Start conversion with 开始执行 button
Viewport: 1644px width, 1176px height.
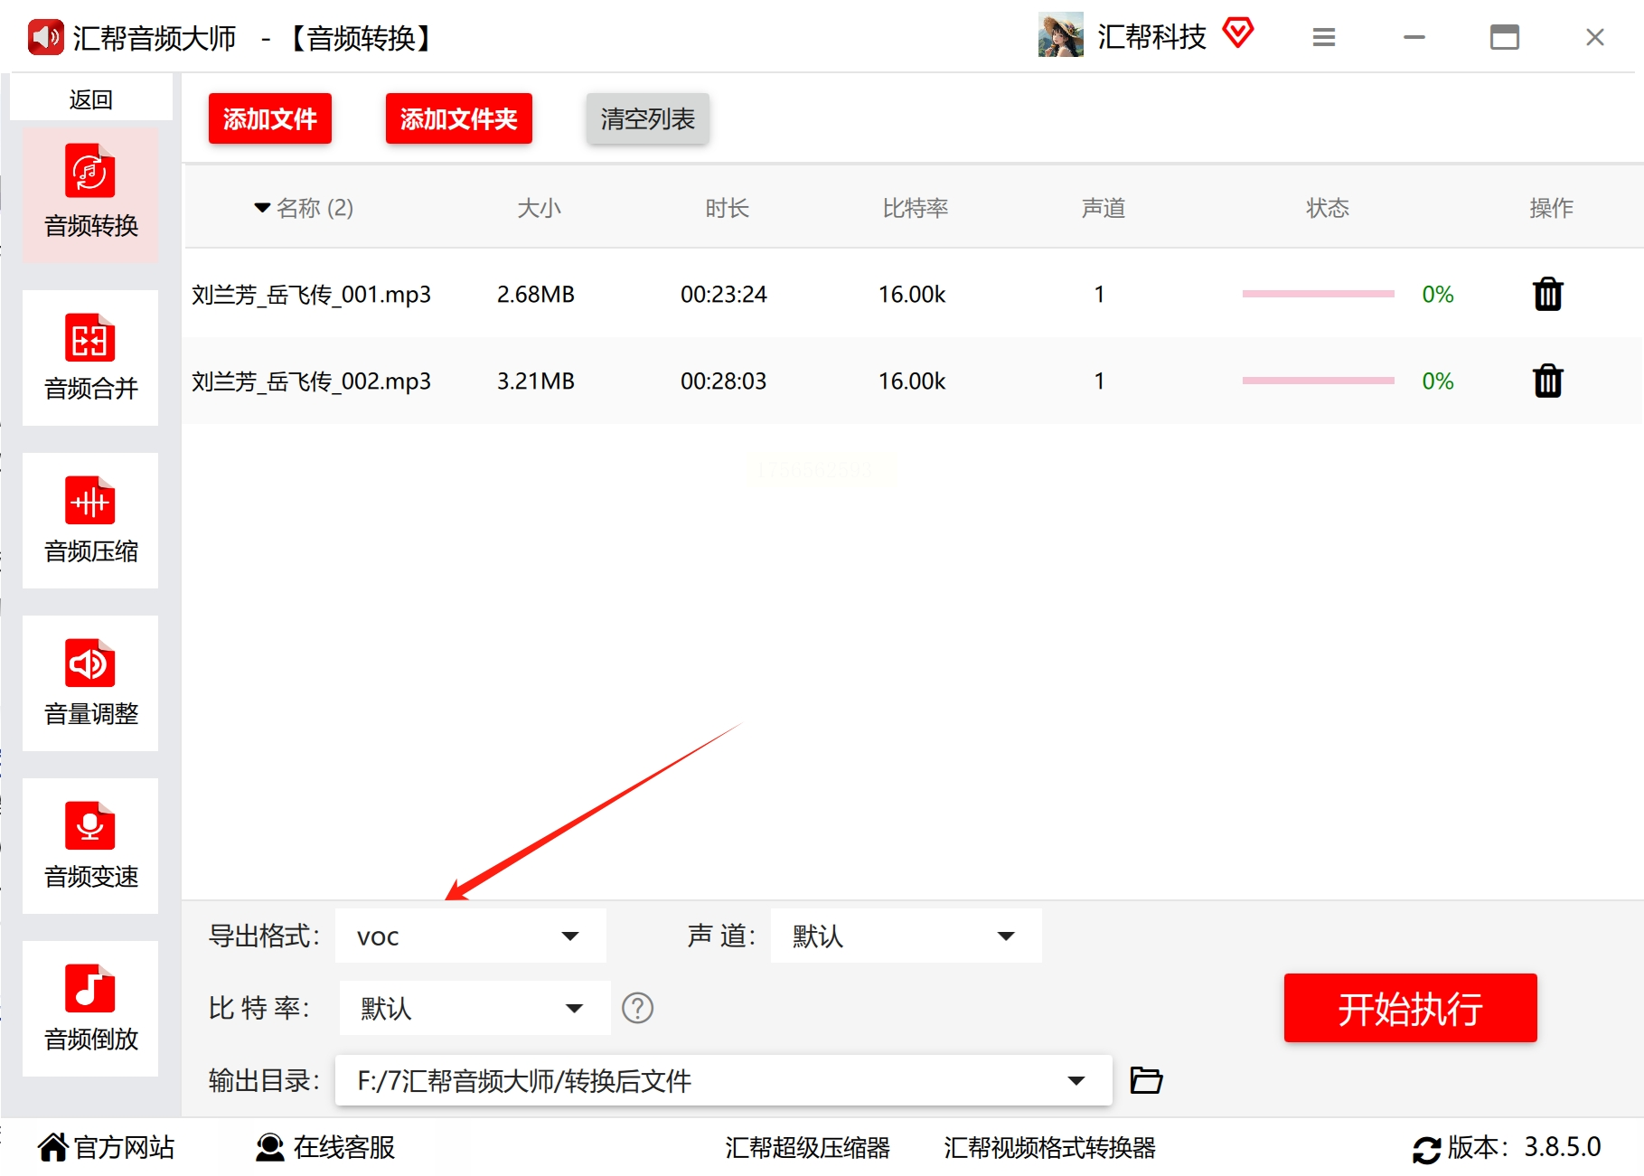click(1410, 1009)
